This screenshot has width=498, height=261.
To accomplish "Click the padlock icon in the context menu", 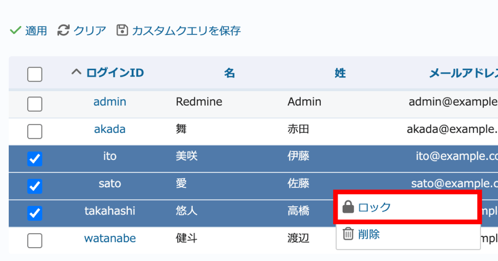I will click(348, 207).
